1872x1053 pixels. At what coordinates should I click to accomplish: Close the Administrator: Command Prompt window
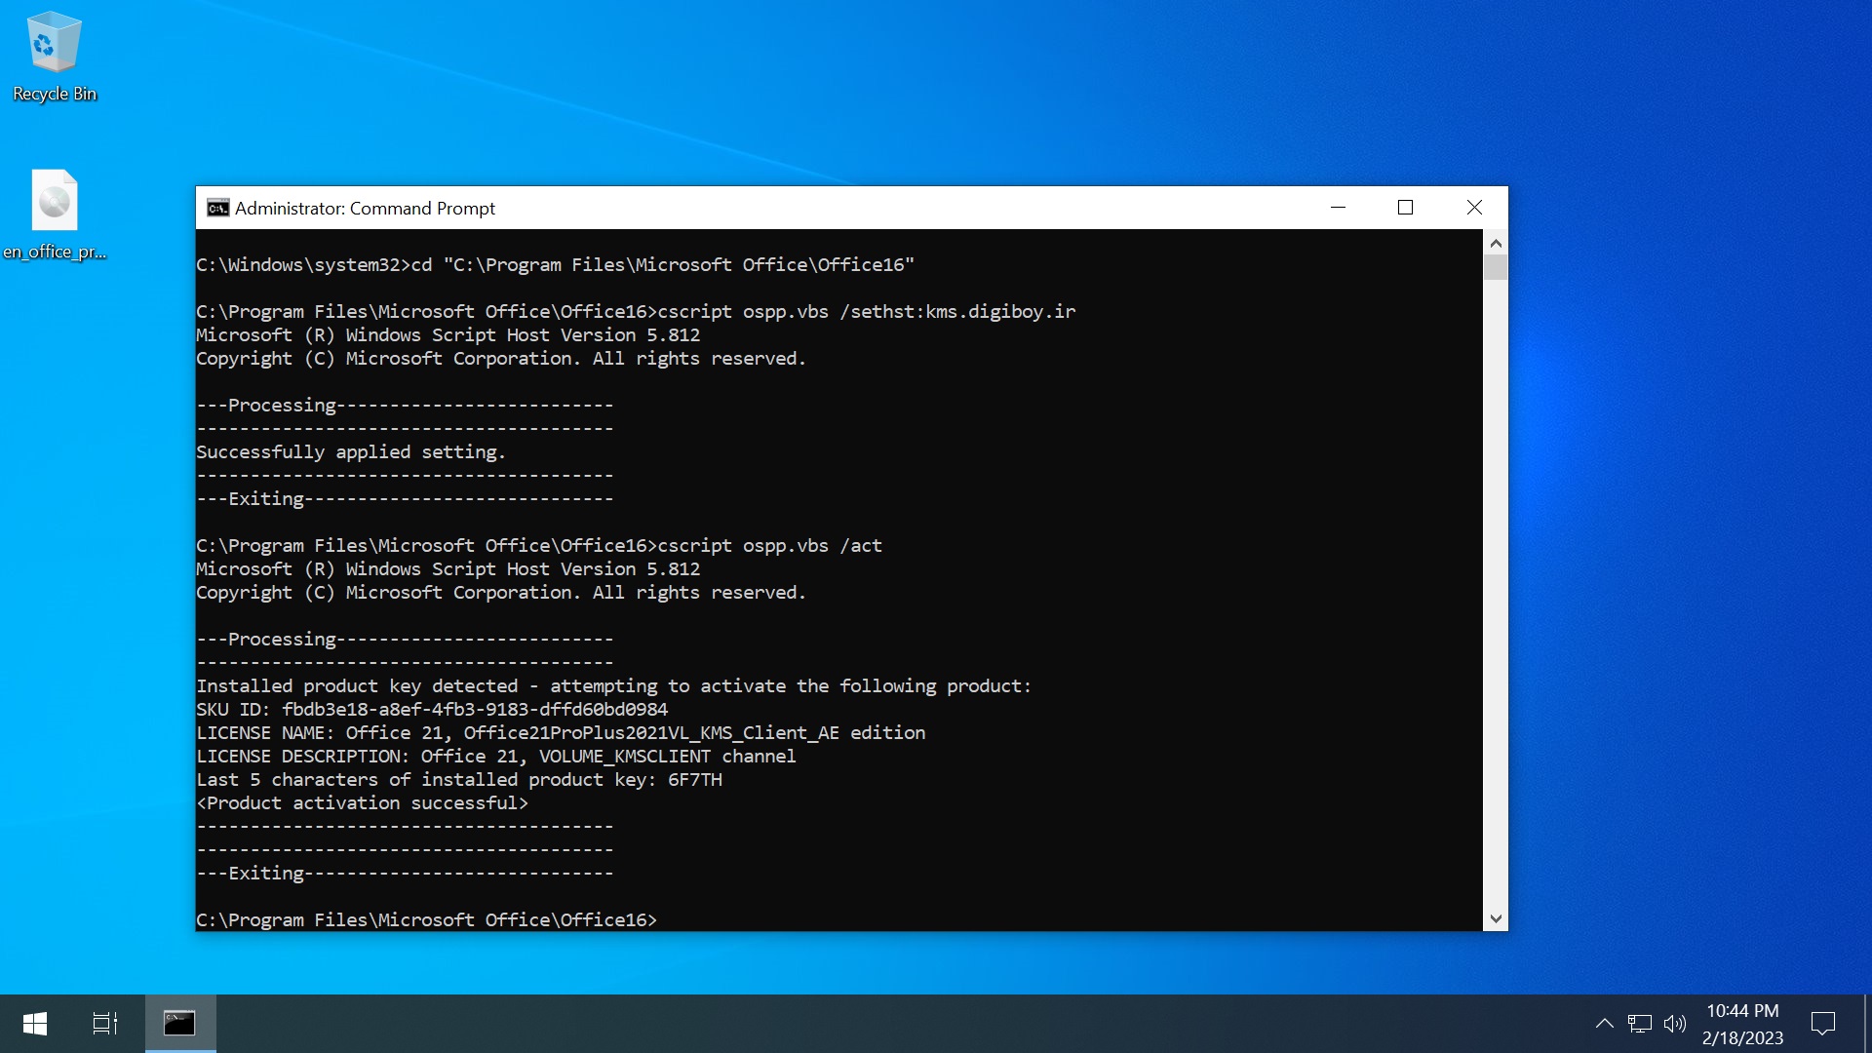1474,208
